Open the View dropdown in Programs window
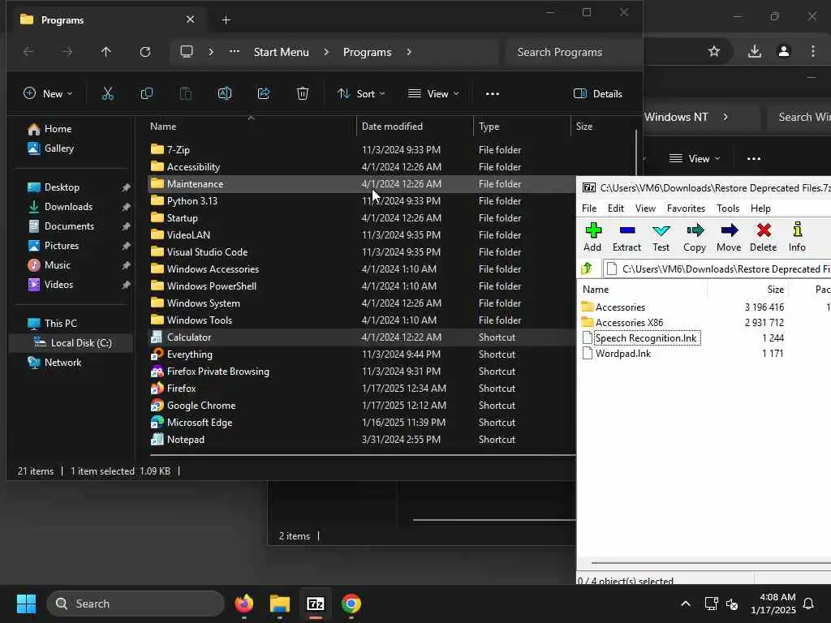Viewport: 831px width, 623px height. [x=433, y=94]
